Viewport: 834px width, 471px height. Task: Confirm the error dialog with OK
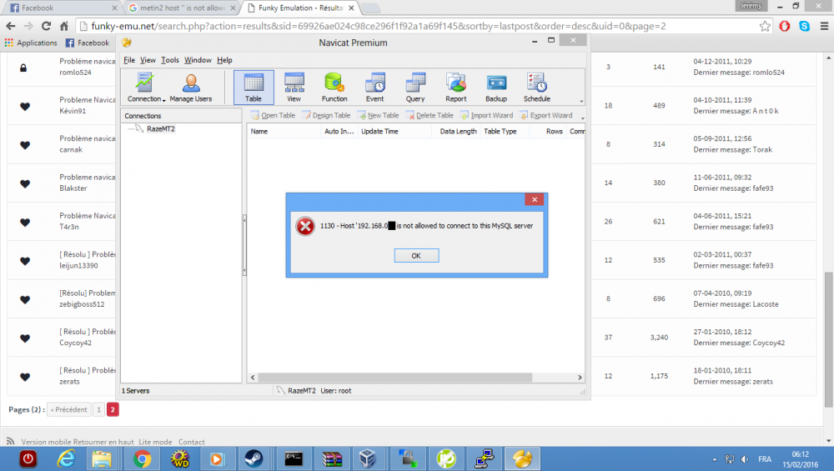(416, 256)
